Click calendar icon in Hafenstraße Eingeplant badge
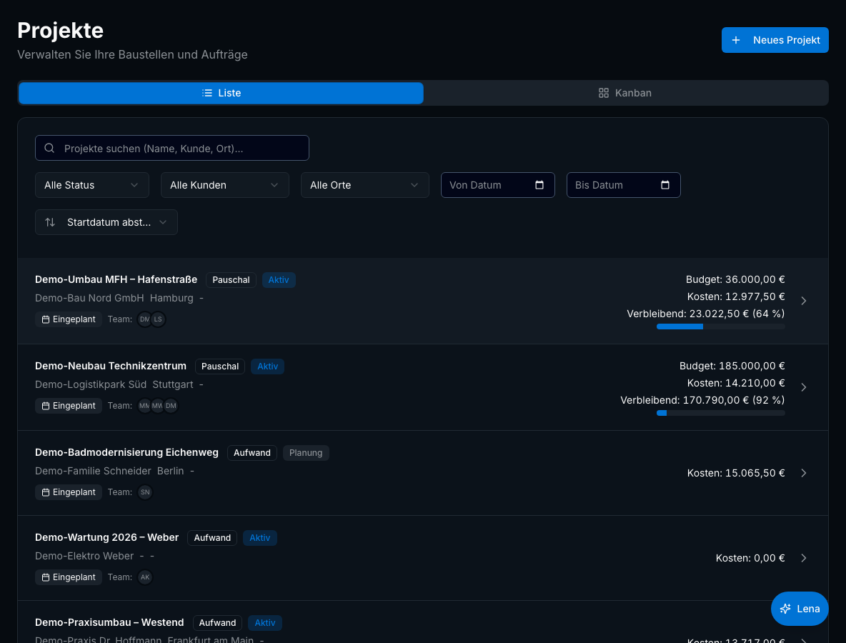This screenshot has height=643, width=846. pyautogui.click(x=46, y=319)
